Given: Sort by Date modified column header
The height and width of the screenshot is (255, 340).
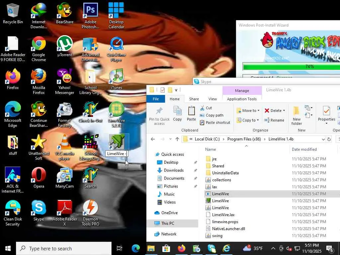Looking at the screenshot, I should (x=304, y=149).
